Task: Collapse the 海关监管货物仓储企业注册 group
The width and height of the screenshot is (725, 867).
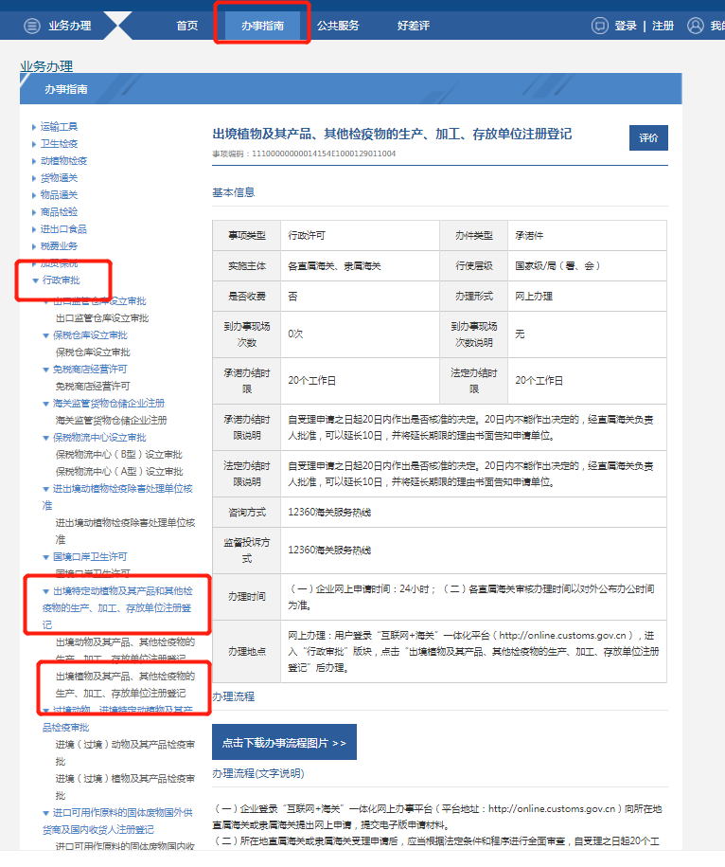Action: [45, 404]
